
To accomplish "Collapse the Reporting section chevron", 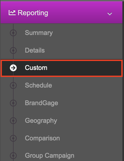I will click(x=110, y=14).
